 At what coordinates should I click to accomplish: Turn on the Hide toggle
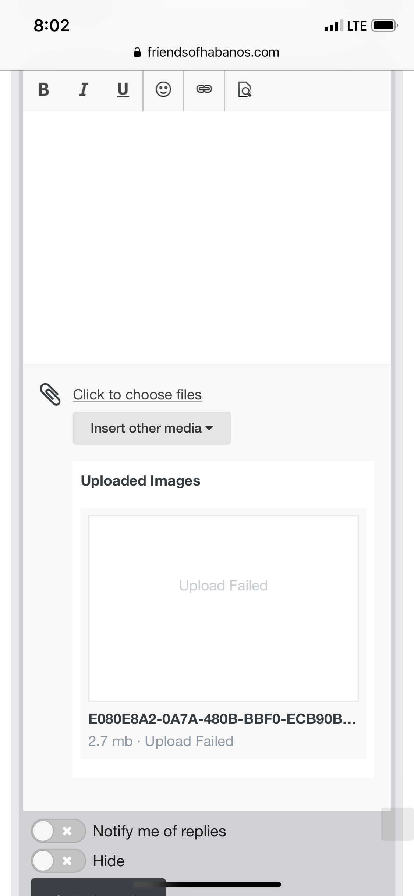[x=58, y=861]
